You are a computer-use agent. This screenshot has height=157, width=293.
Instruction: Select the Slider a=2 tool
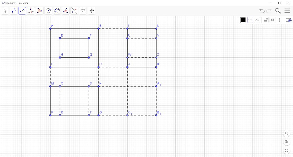[x=83, y=11]
